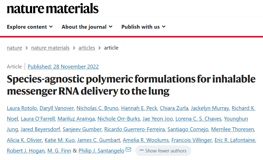Open nature materials breadcrumb link
The width and height of the screenshot is (263, 160).
point(50,48)
